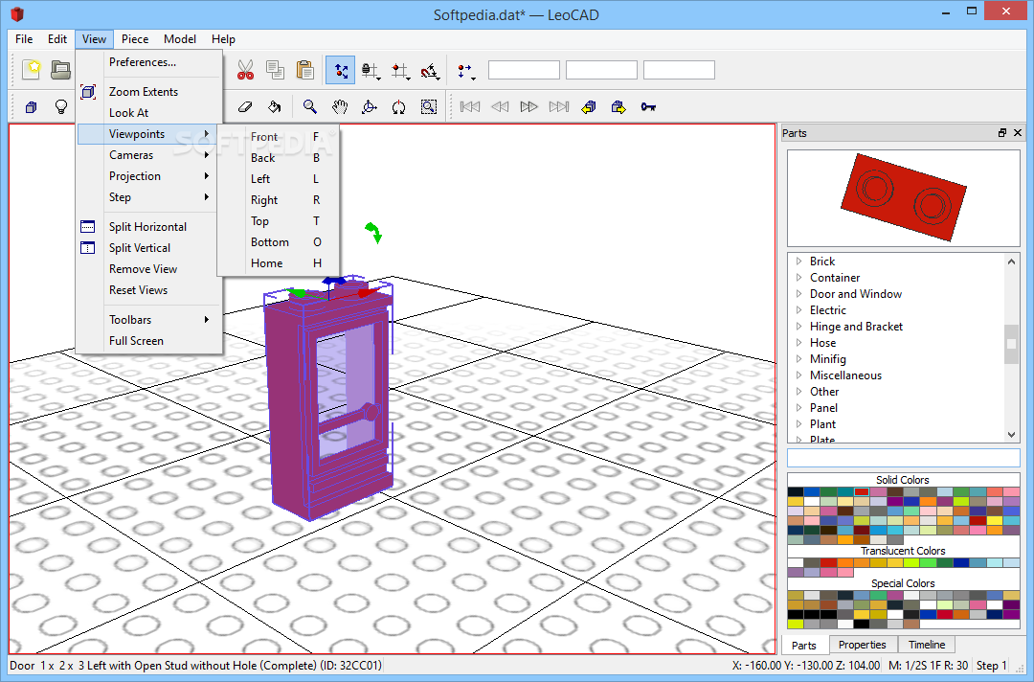Image resolution: width=1034 pixels, height=682 pixels.
Task: Paste from clipboard with the Paste icon
Action: 304,70
